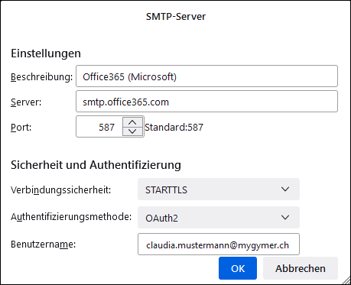Open the Verbindungssicherheit dropdown showing STARTTLS
This screenshot has height=285, width=351.
click(x=219, y=189)
